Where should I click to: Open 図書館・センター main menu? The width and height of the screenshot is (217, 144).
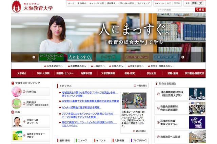(x=65, y=73)
